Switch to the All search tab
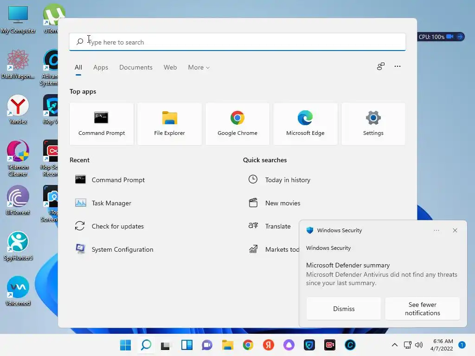The height and width of the screenshot is (356, 475). tap(78, 68)
